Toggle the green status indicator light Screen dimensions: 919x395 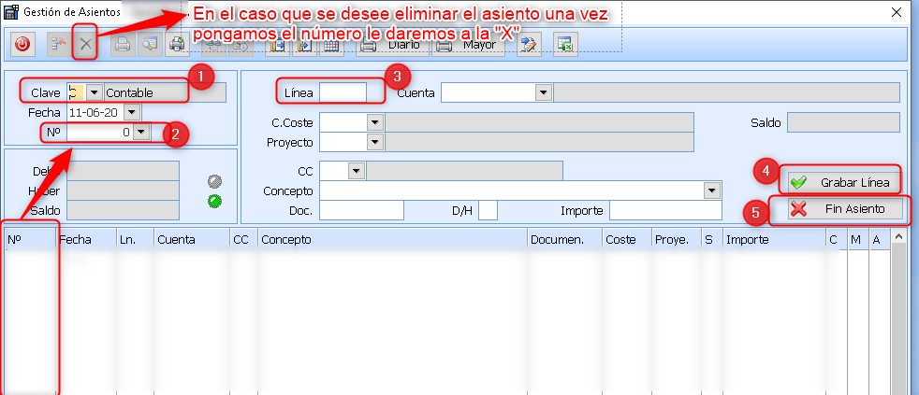click(214, 200)
